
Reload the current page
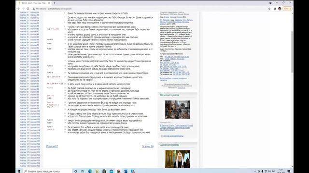(28, 9)
